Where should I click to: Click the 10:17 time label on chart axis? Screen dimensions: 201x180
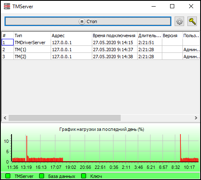[189, 167]
